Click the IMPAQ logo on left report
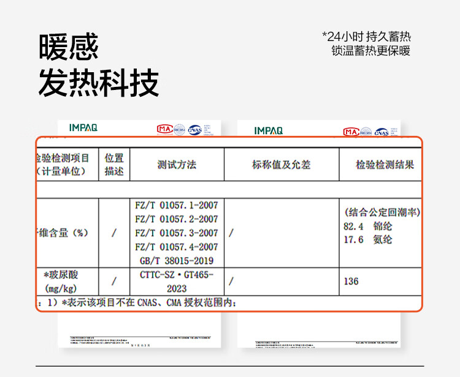The height and width of the screenshot is (377, 460). click(x=83, y=128)
